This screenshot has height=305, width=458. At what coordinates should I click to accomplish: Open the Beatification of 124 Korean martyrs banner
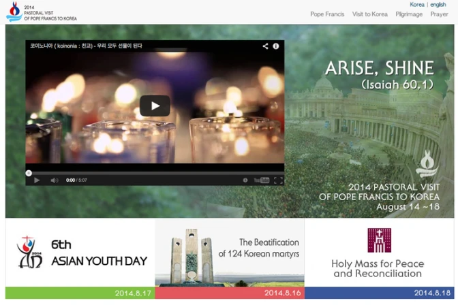(x=229, y=253)
